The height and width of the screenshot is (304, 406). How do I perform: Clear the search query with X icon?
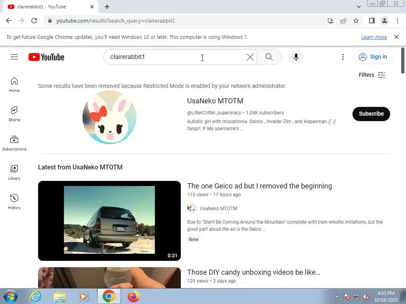point(250,57)
